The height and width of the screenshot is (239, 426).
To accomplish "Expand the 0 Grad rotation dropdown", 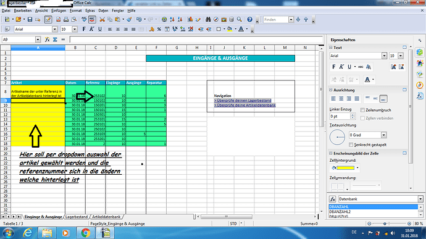I will point(383,135).
